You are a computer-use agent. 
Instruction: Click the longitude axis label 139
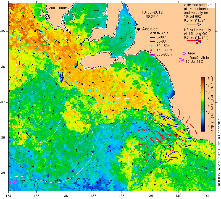pos(150,196)
